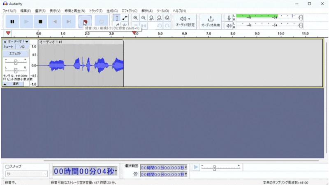Screen dimensions: 329x185
Task: Toggle ソロ (Solo) on the audio track
Action: pyautogui.click(x=22, y=47)
